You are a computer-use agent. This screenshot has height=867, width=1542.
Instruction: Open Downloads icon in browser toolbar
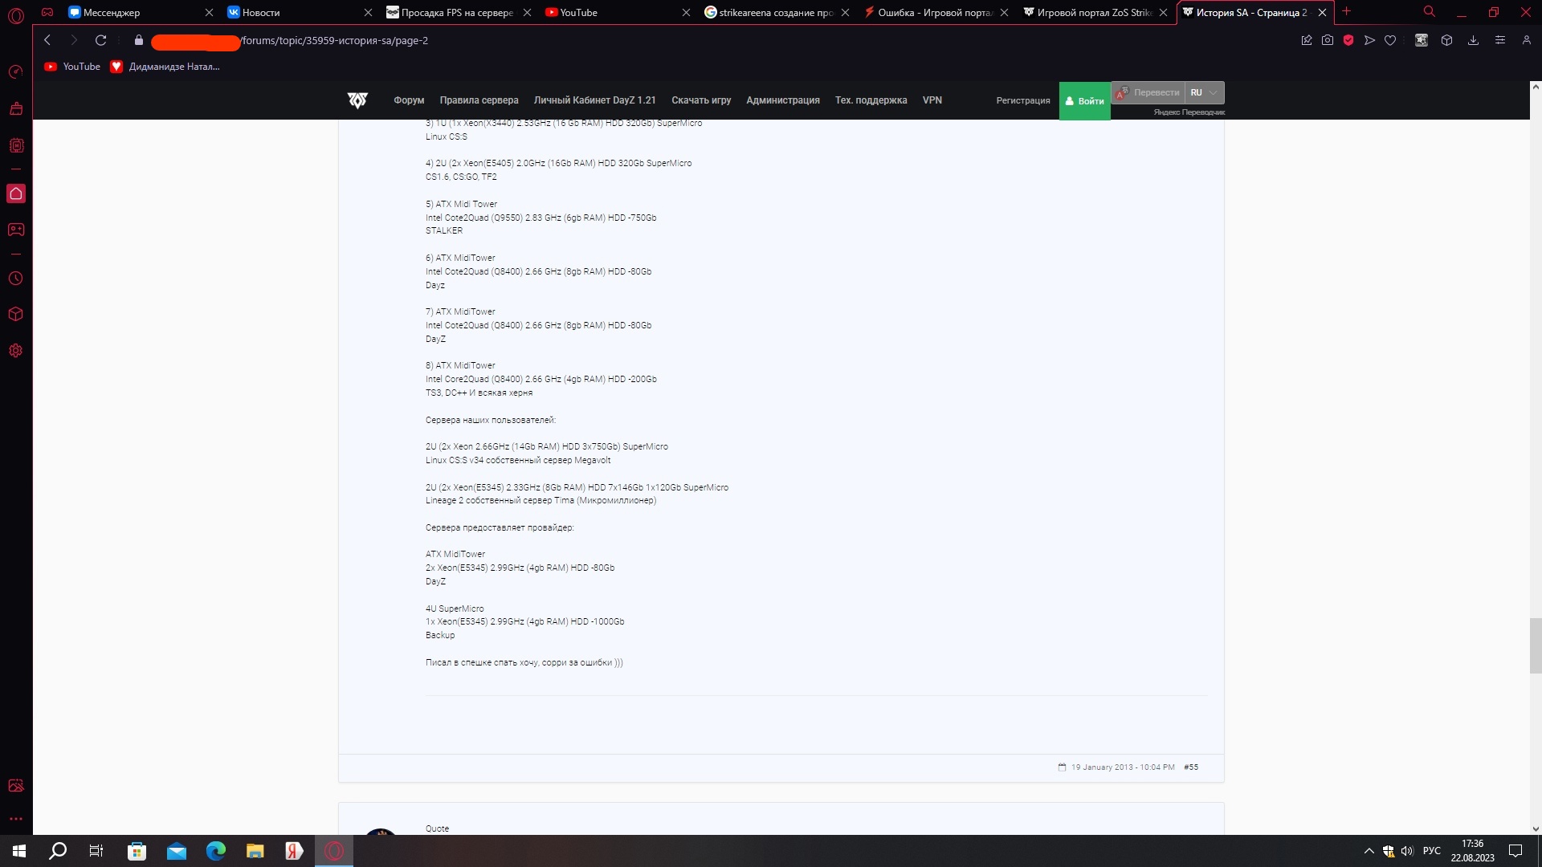pos(1473,40)
